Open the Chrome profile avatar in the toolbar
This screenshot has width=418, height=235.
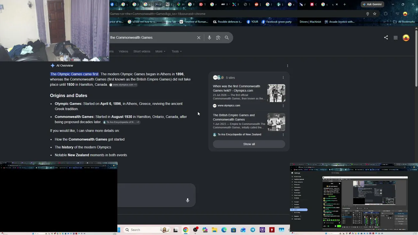click(405, 14)
